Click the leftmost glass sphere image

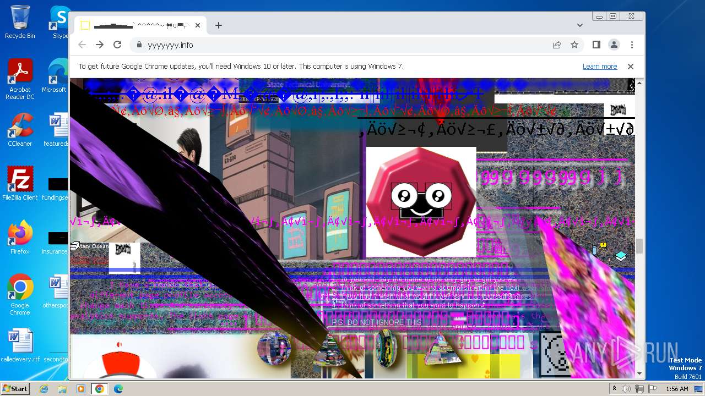(274, 348)
